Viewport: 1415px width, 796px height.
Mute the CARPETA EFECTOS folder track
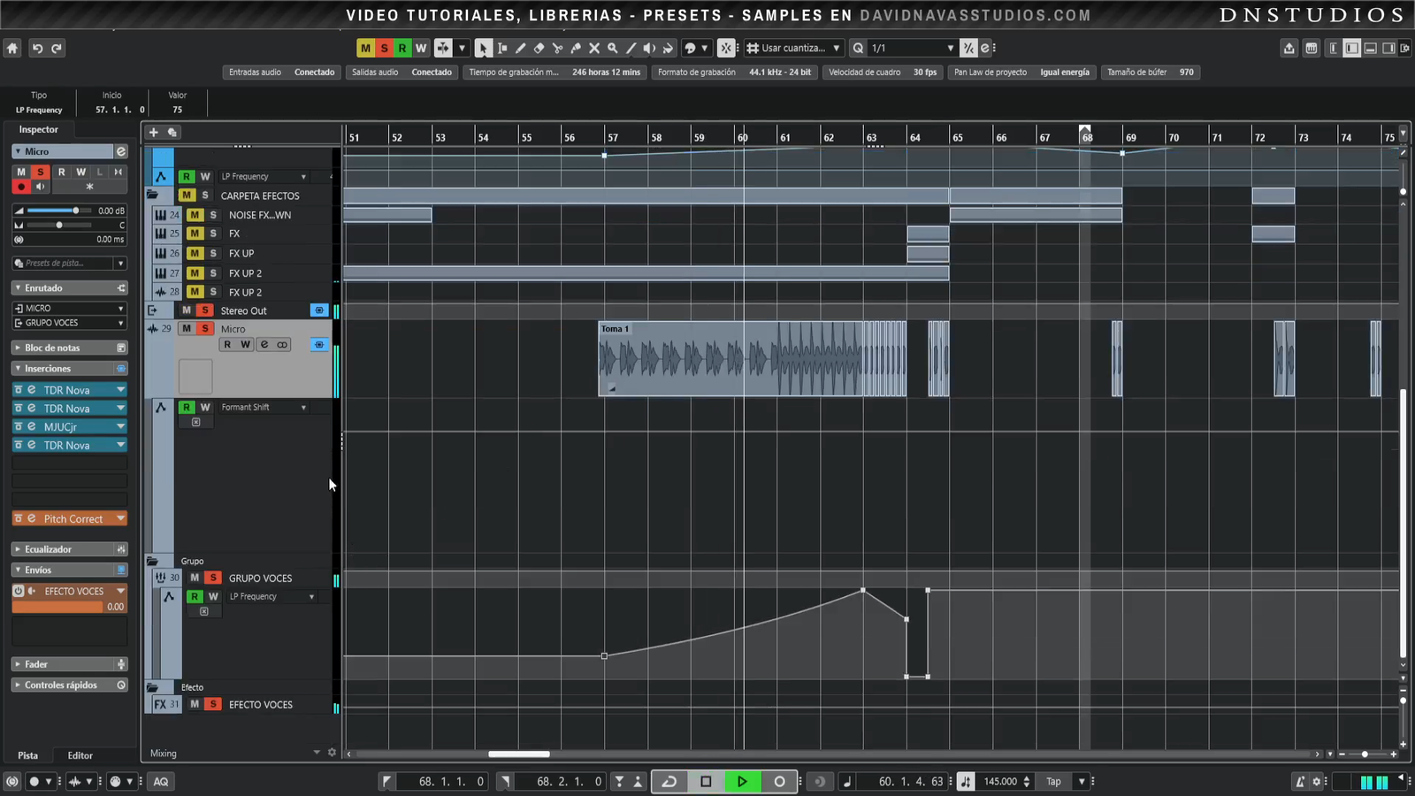click(x=187, y=195)
